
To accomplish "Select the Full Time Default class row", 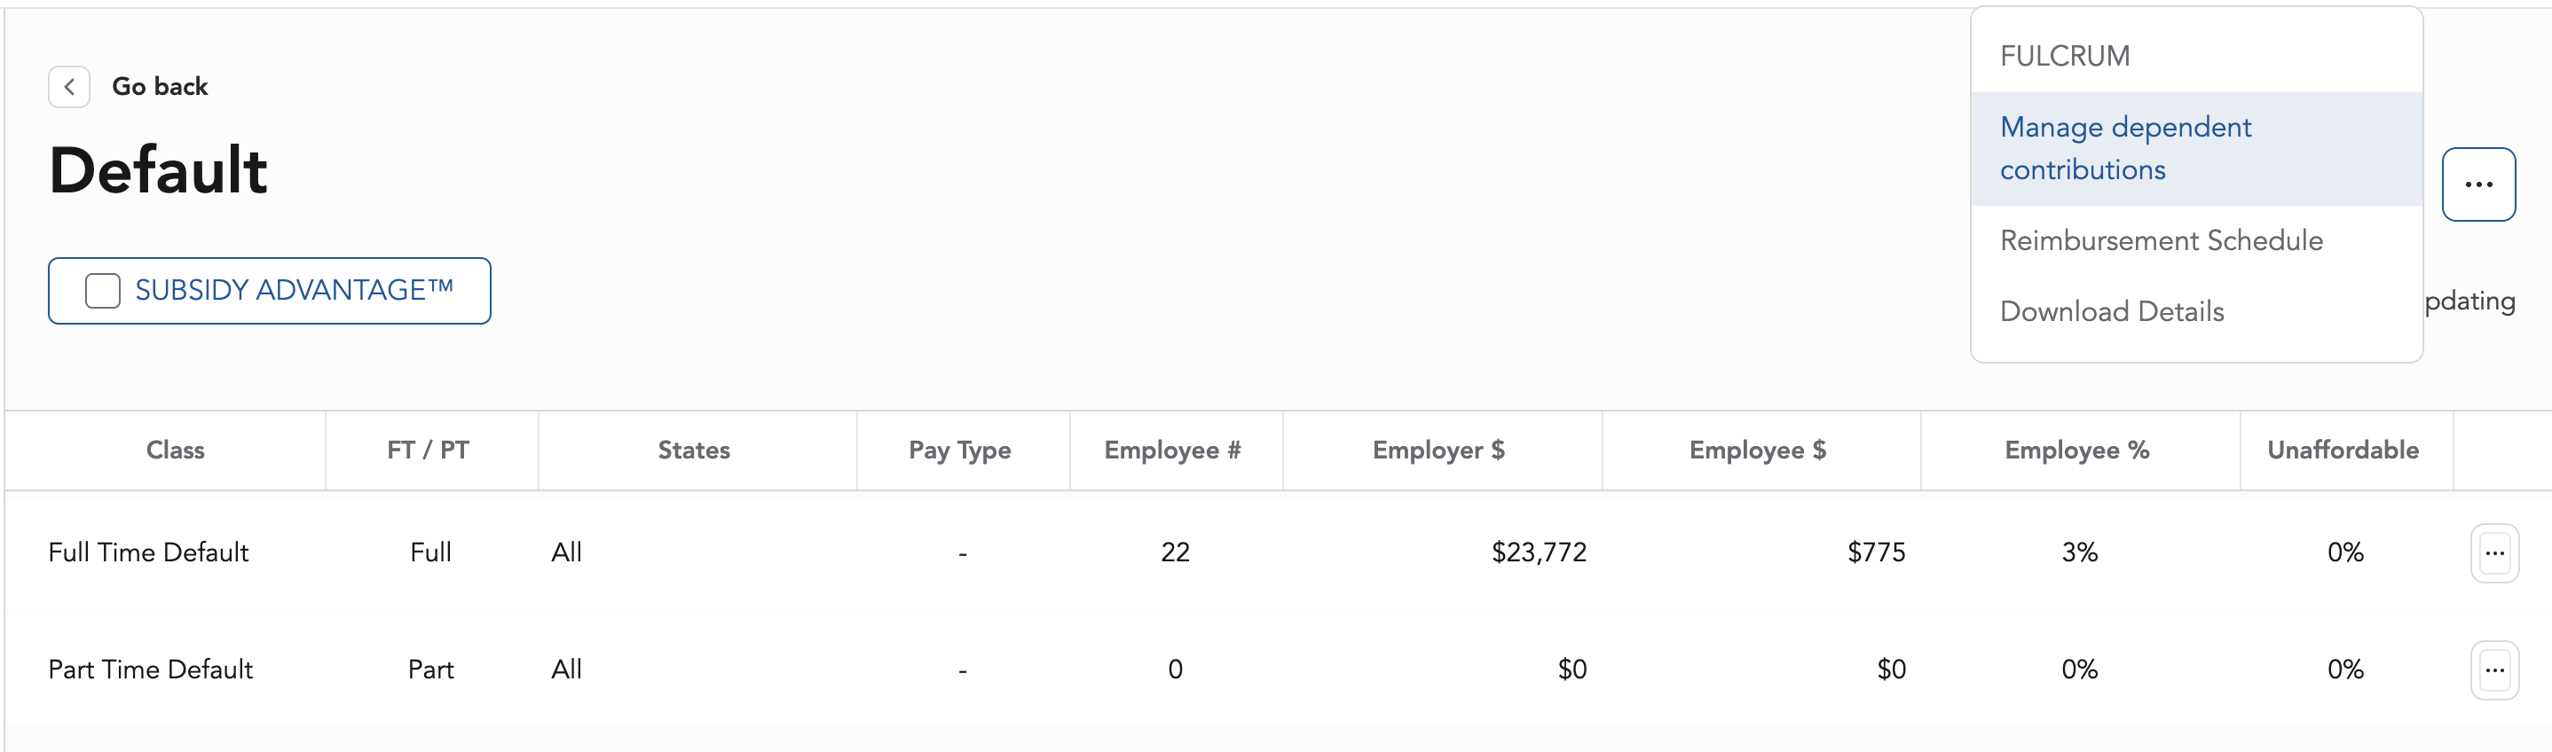I will click(x=148, y=552).
